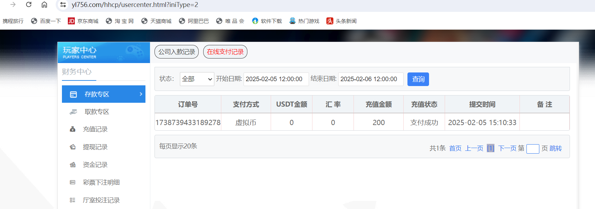
Task: Click the 开始日期 date field
Action: [x=276, y=79]
